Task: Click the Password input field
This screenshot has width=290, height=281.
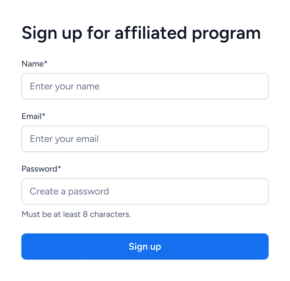Action: pyautogui.click(x=145, y=191)
